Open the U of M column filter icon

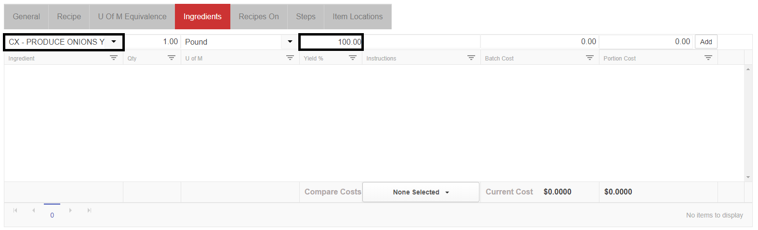290,58
